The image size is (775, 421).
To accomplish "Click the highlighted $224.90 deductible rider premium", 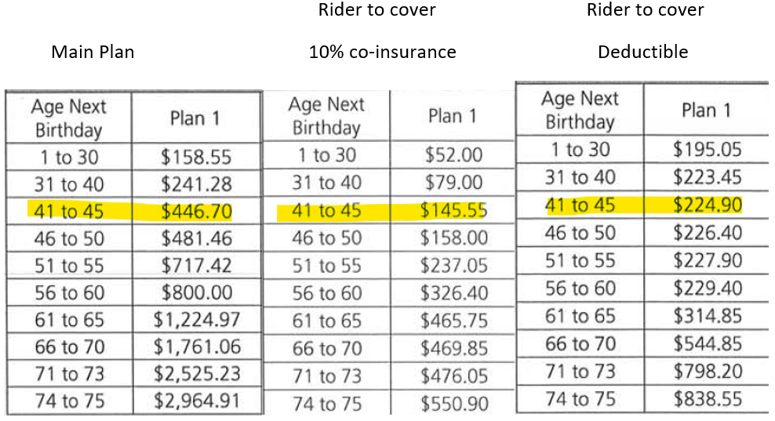I will [x=707, y=205].
